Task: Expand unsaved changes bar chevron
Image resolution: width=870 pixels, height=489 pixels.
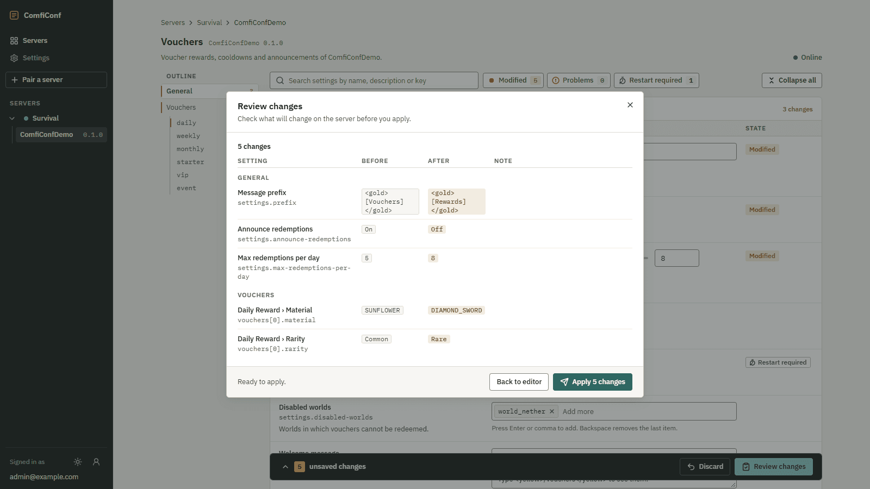Action: point(285,467)
